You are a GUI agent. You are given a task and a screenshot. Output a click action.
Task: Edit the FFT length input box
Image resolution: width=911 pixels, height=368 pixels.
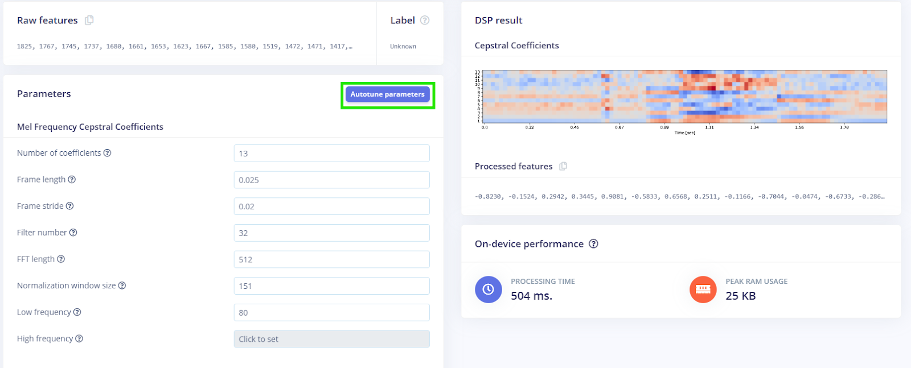(331, 259)
